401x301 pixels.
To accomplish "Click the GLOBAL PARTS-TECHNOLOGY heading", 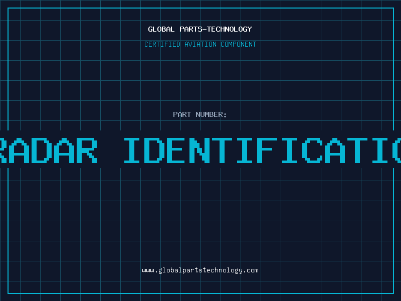I will (x=200, y=29).
